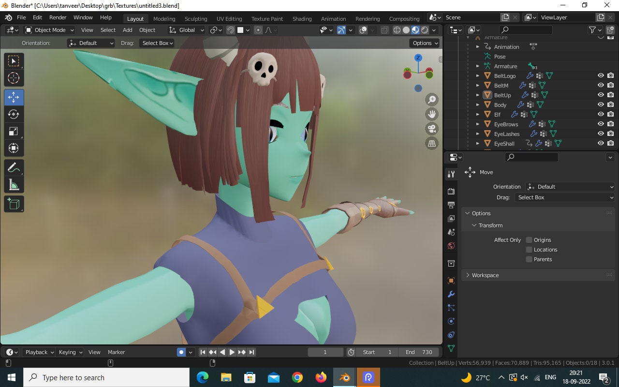The width and height of the screenshot is (619, 387).
Task: Switch to the Sculpting workspace tab
Action: [x=196, y=19]
